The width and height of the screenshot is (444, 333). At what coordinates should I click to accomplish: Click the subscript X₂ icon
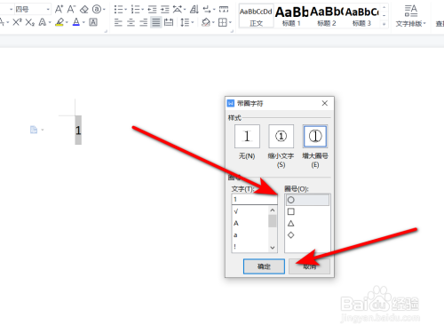pyautogui.click(x=29, y=22)
